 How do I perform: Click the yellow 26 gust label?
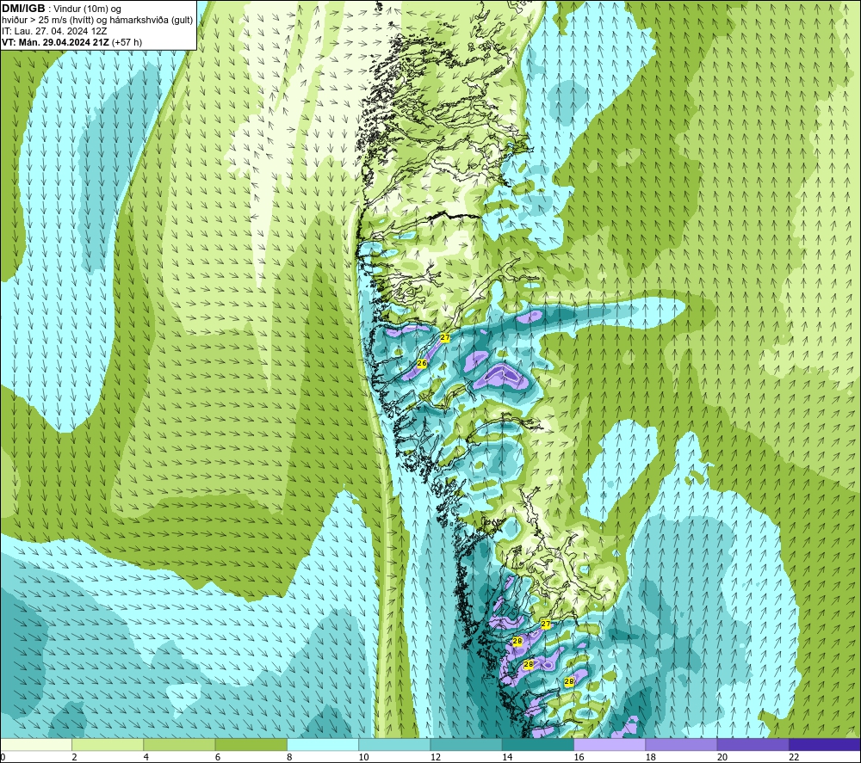click(422, 363)
